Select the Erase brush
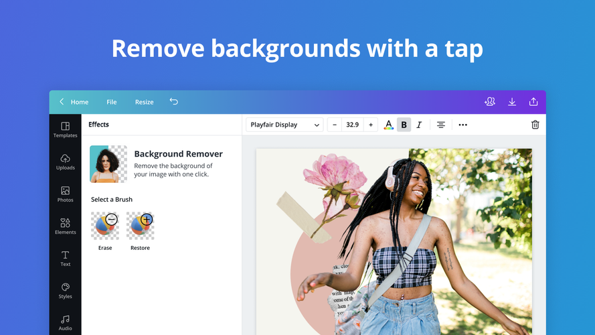The image size is (595, 335). 105,231
